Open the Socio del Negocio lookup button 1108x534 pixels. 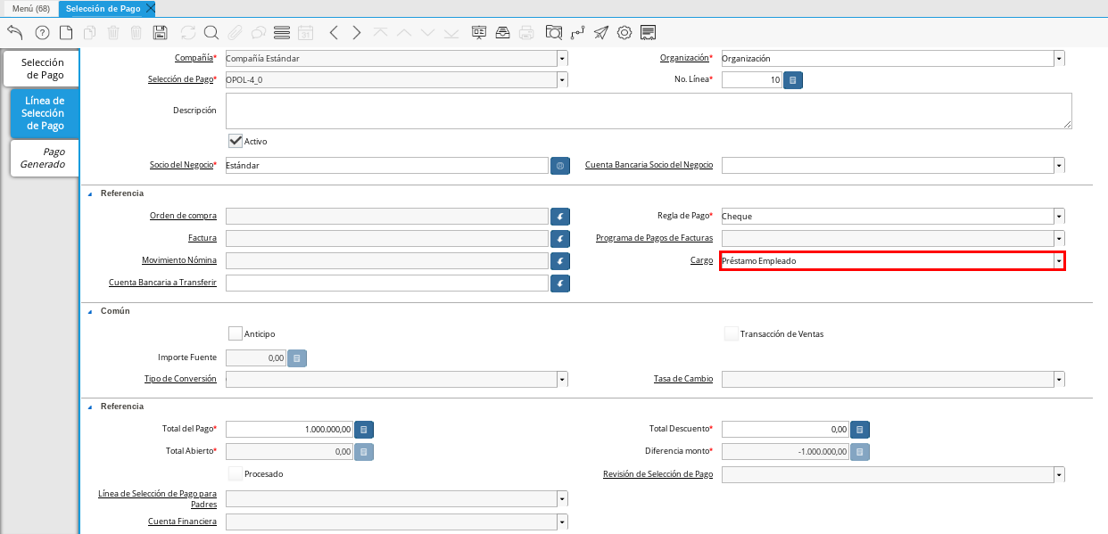tap(560, 166)
